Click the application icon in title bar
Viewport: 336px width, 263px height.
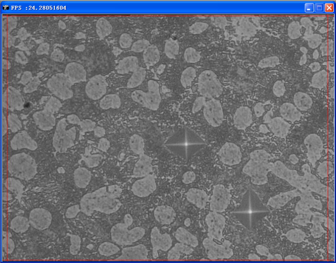pyautogui.click(x=6, y=8)
